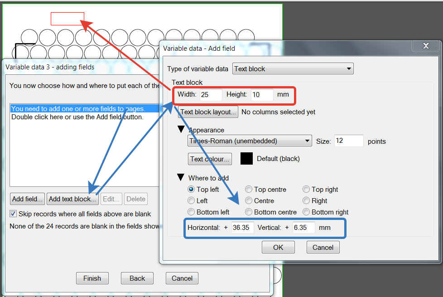Select the Top centre radio button
Screen dimensions: 443x297
(249, 189)
